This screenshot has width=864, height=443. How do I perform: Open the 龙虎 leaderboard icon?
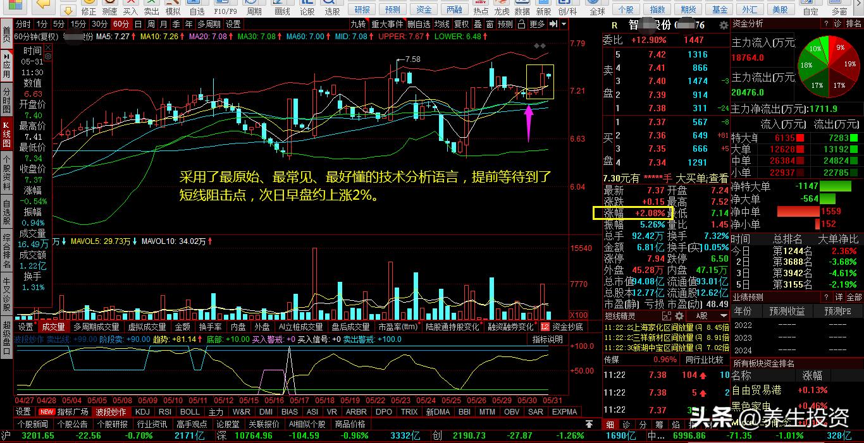tap(502, 8)
